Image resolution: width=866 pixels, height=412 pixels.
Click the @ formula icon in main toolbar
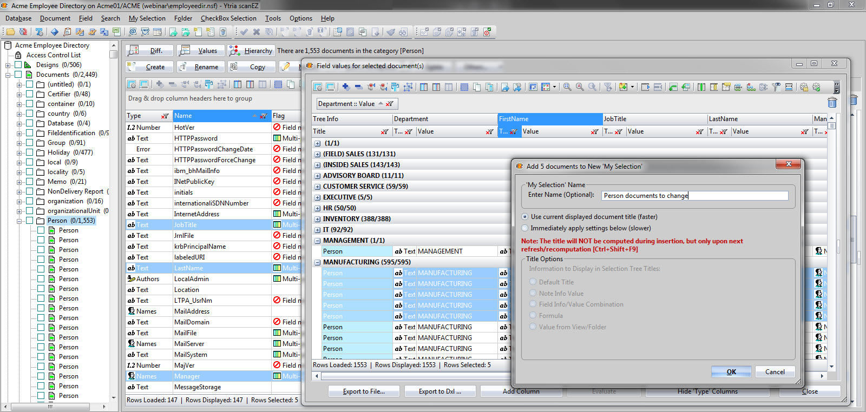point(133,32)
